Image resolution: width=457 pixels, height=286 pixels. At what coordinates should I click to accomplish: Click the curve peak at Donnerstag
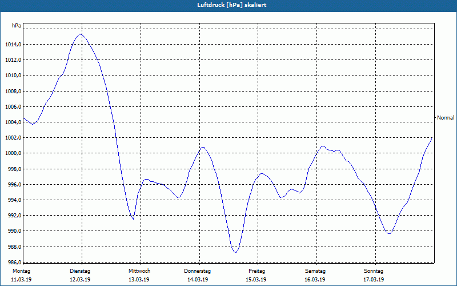[203, 147]
